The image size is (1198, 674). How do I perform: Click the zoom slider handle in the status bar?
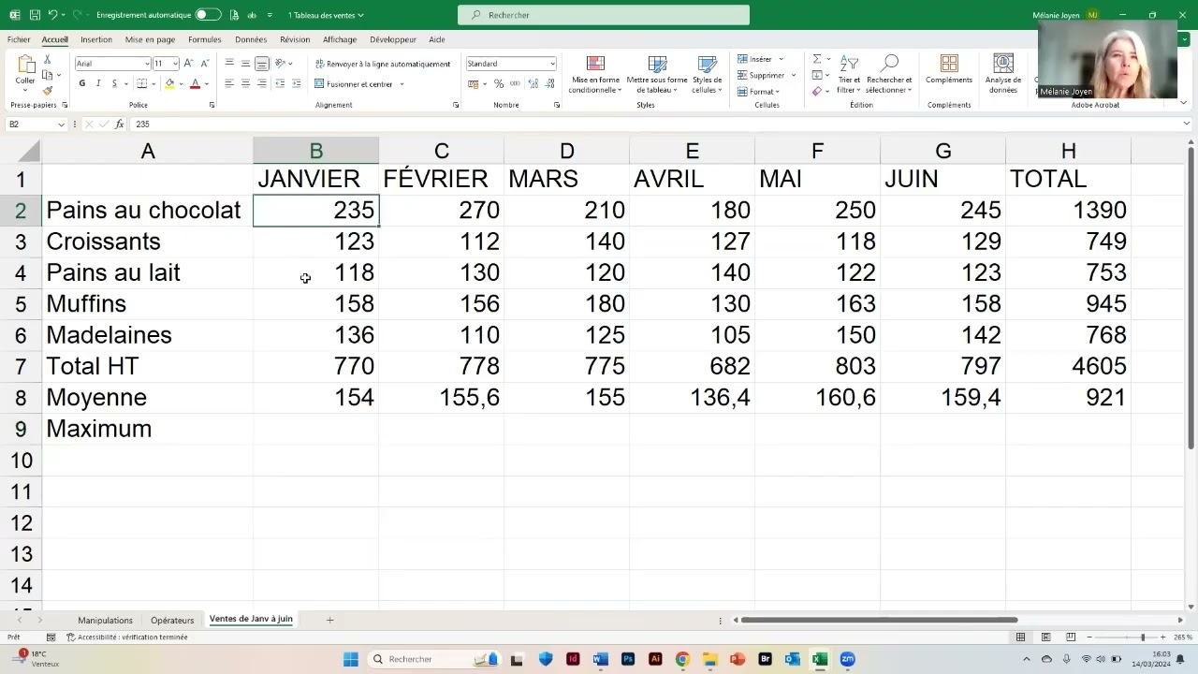point(1142,637)
